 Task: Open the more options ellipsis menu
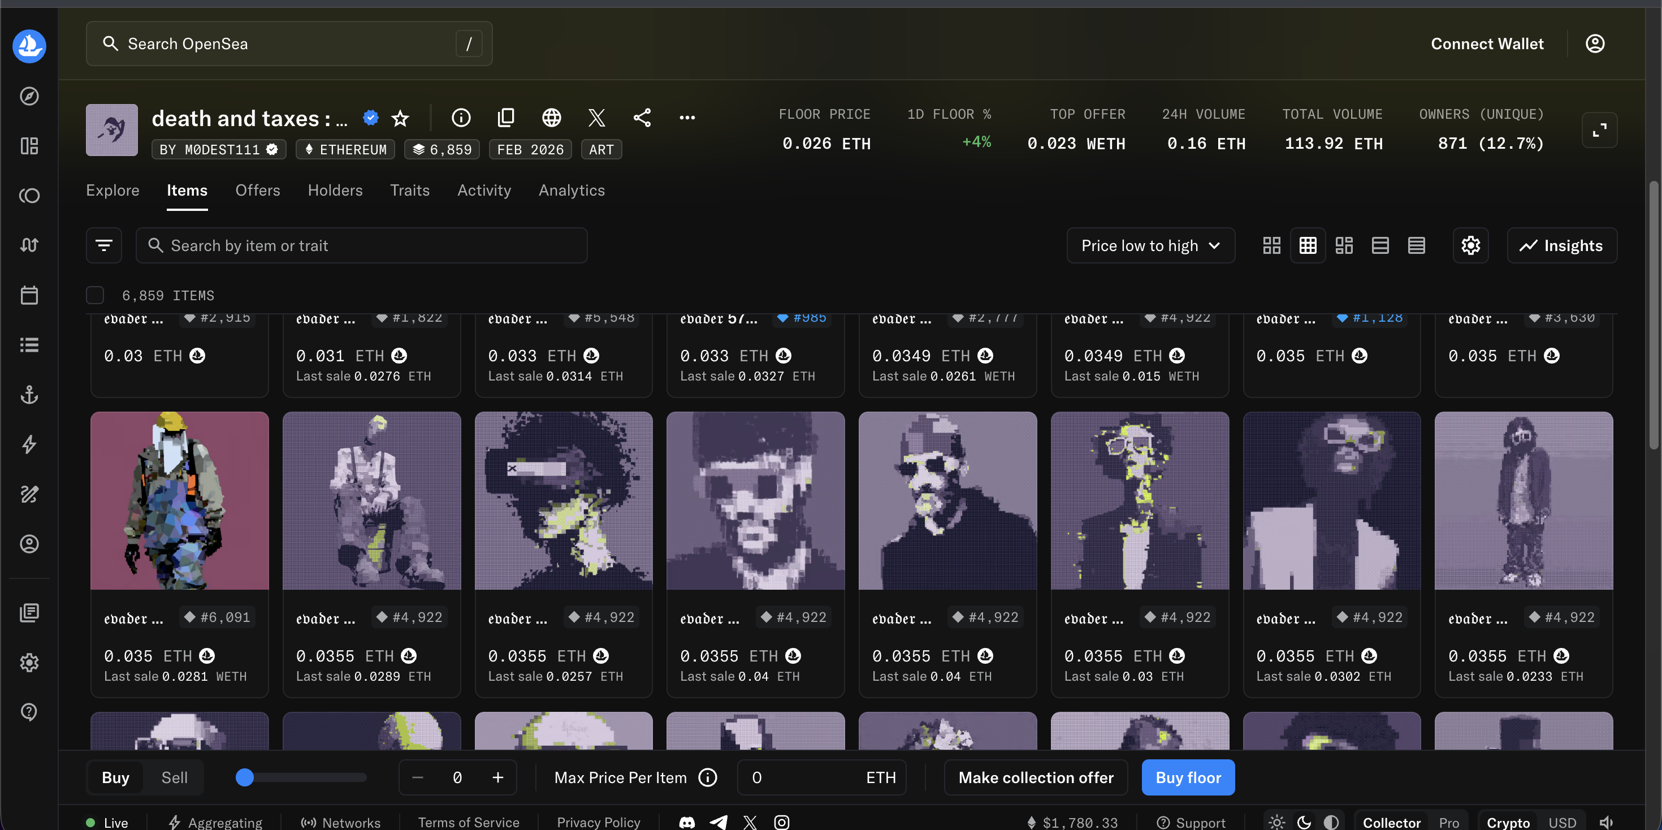(x=687, y=118)
